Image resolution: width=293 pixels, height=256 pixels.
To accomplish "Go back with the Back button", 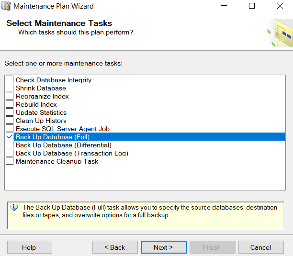I will [x=115, y=247].
